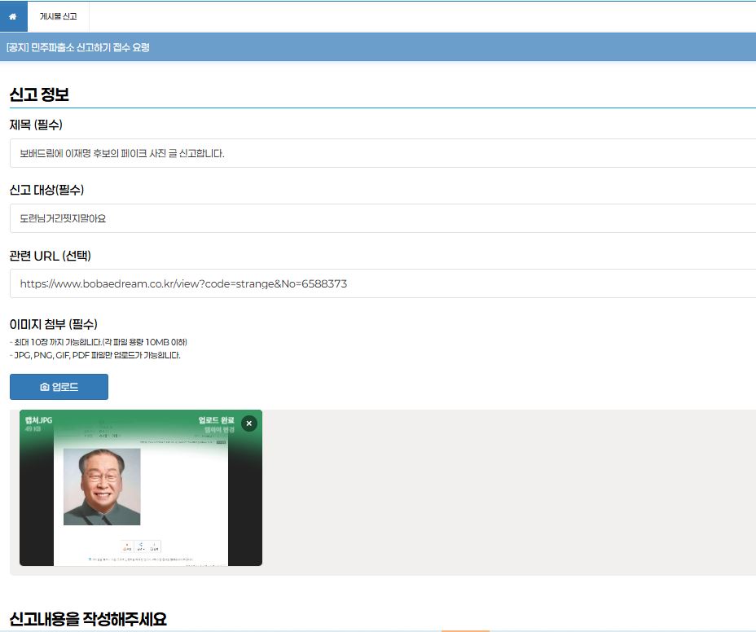
Task: Click the 썸네일 변경 text on the preview
Action: (x=218, y=430)
